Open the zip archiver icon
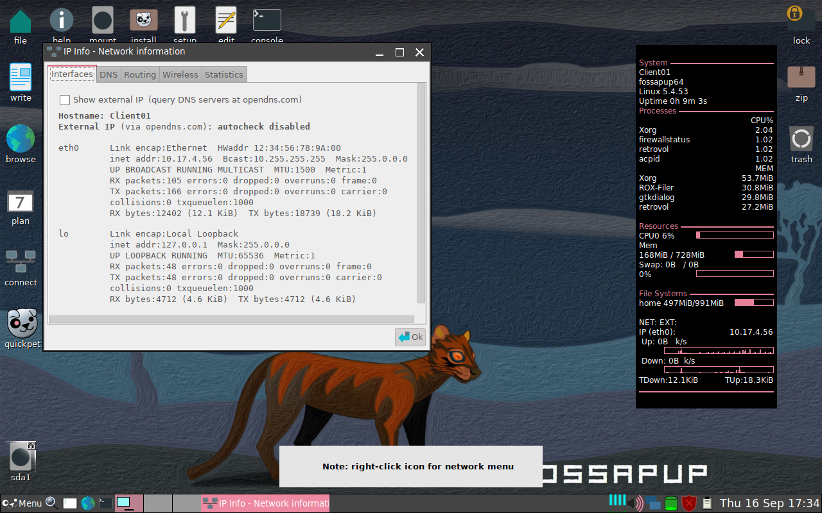Image resolution: width=822 pixels, height=513 pixels. point(800,76)
